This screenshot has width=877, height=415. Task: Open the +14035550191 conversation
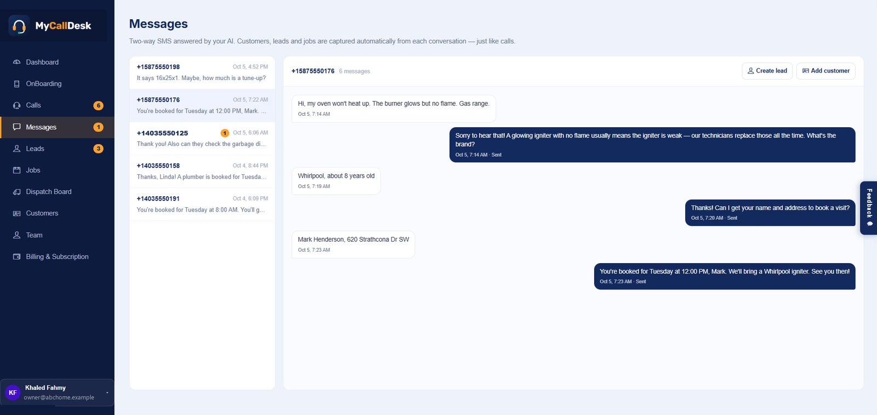pyautogui.click(x=202, y=204)
